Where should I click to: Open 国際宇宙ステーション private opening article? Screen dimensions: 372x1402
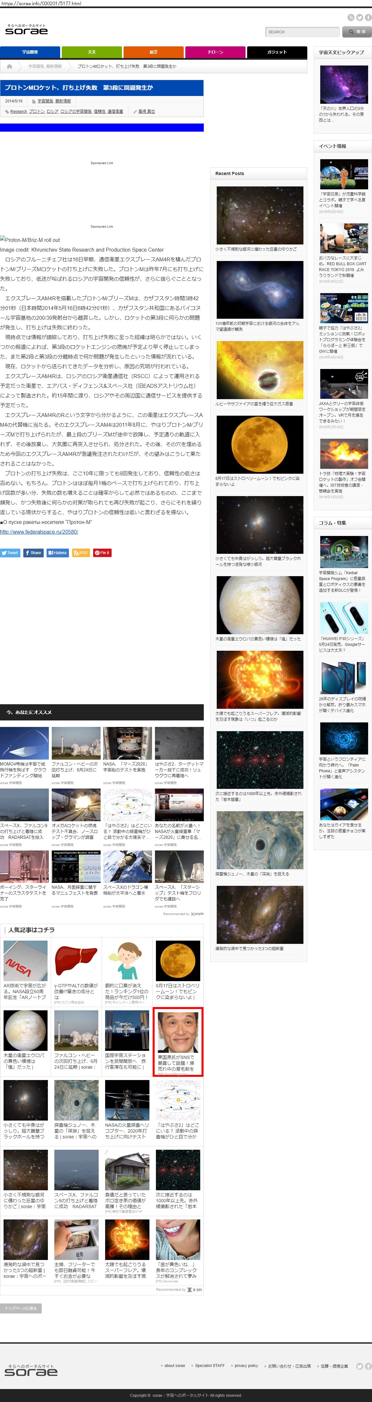(x=126, y=1040)
